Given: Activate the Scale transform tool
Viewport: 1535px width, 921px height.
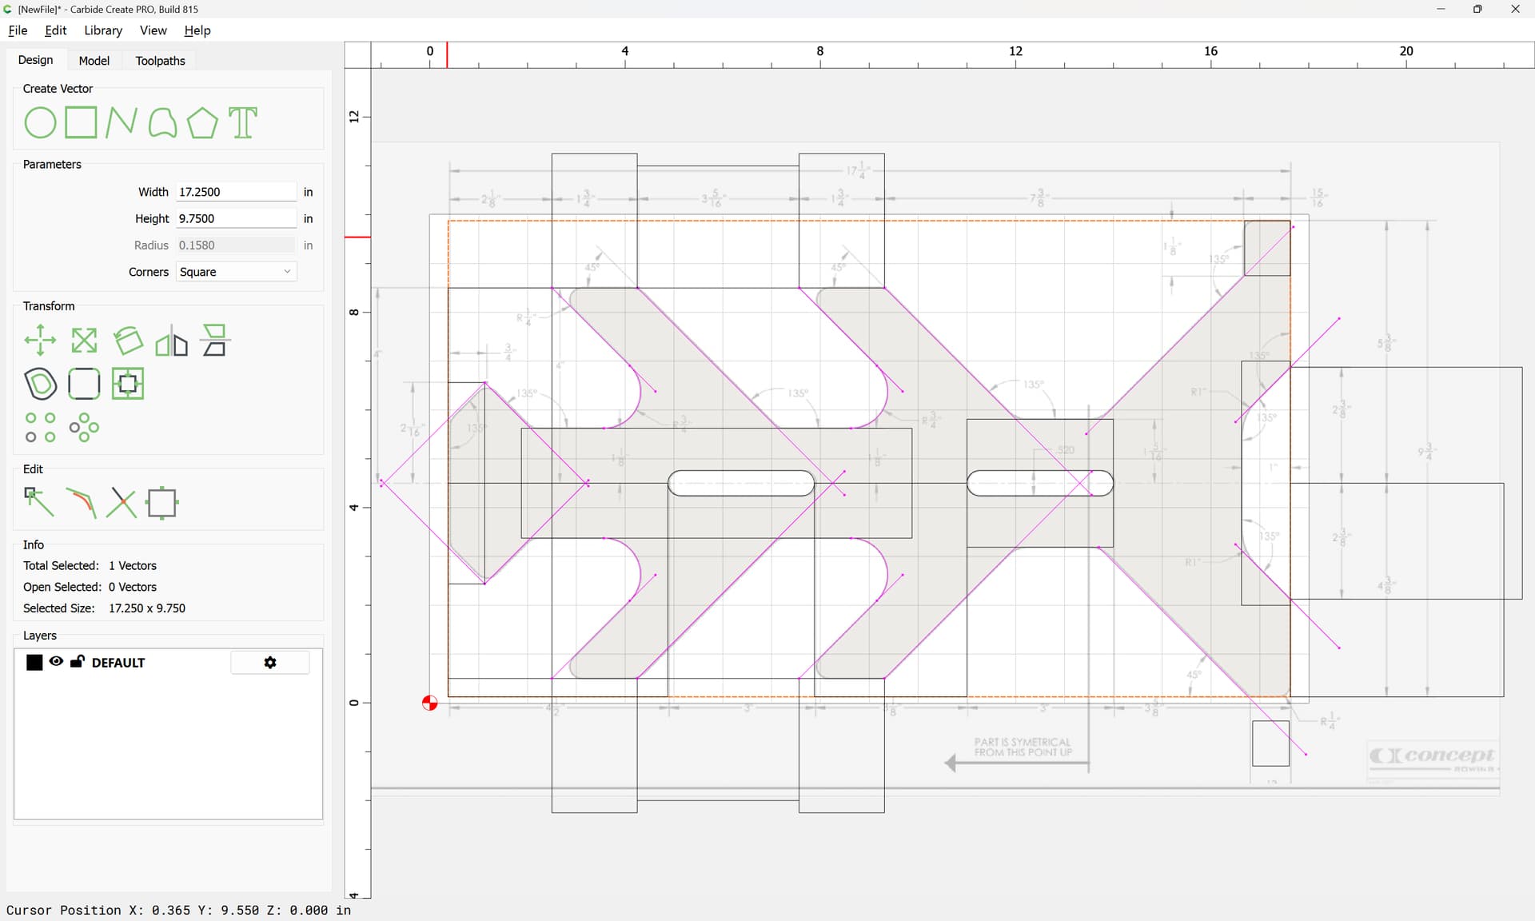Looking at the screenshot, I should pyautogui.click(x=84, y=341).
